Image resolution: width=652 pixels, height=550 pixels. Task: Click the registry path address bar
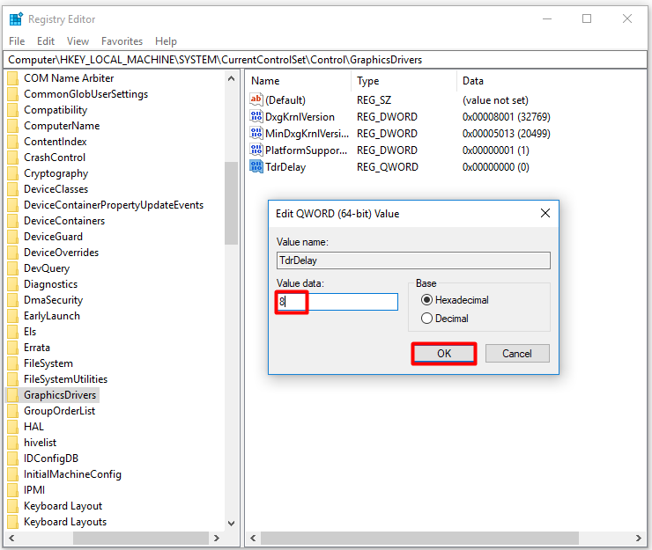coord(324,60)
